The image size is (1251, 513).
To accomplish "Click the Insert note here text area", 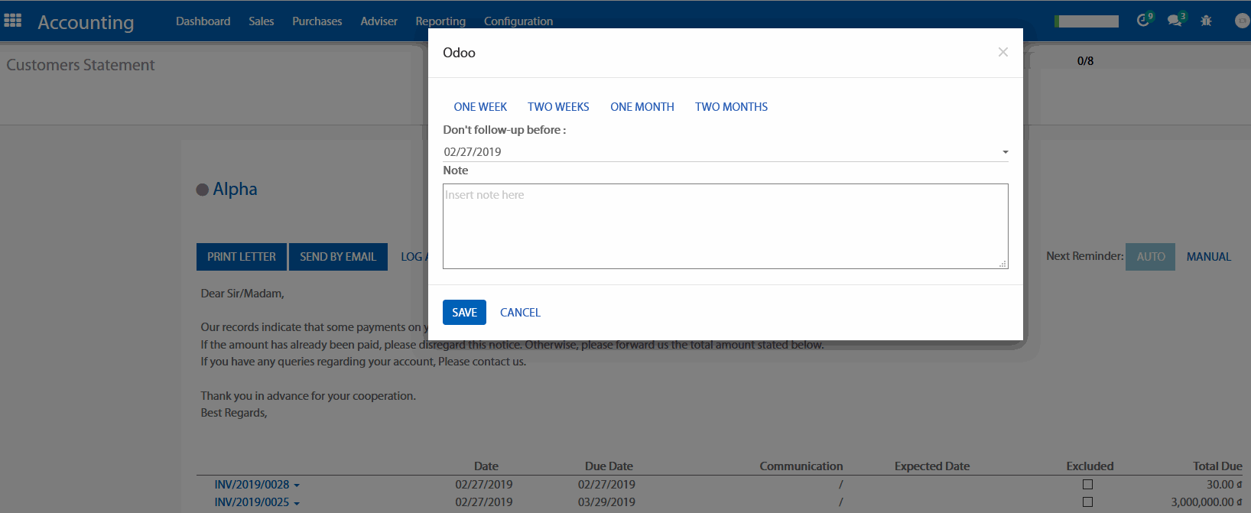I will (725, 226).
